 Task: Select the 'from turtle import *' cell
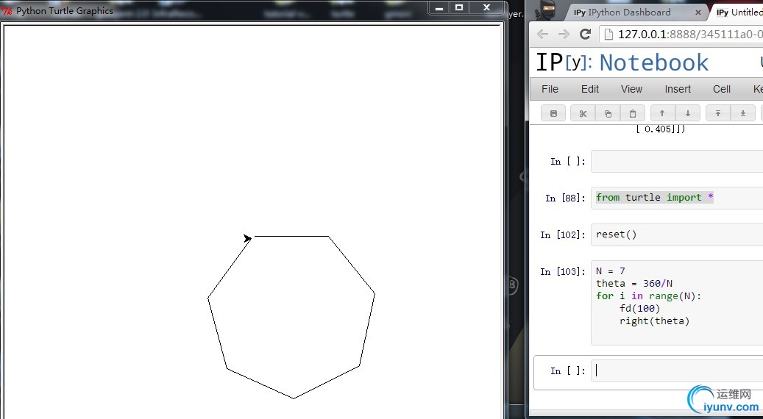pos(677,197)
